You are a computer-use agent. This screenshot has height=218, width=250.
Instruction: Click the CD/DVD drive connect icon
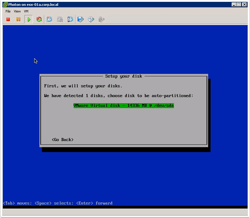click(x=91, y=20)
